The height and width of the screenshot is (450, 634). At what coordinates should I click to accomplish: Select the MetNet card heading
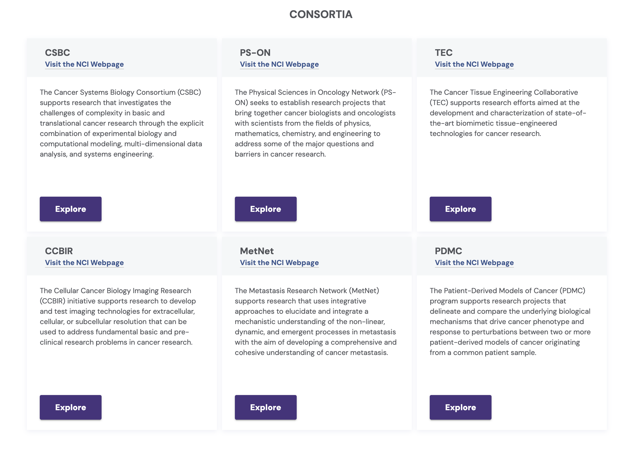pos(257,251)
